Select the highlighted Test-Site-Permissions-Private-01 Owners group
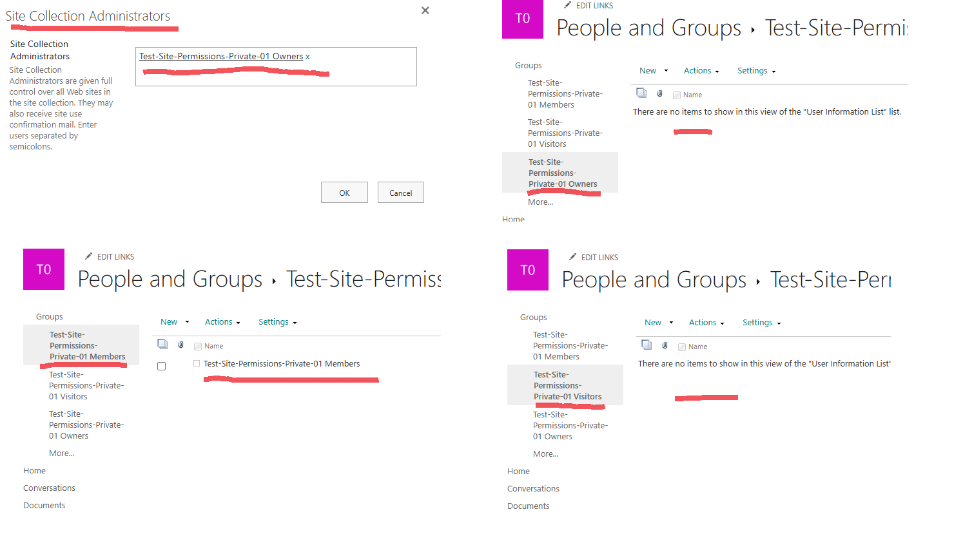 [x=563, y=173]
